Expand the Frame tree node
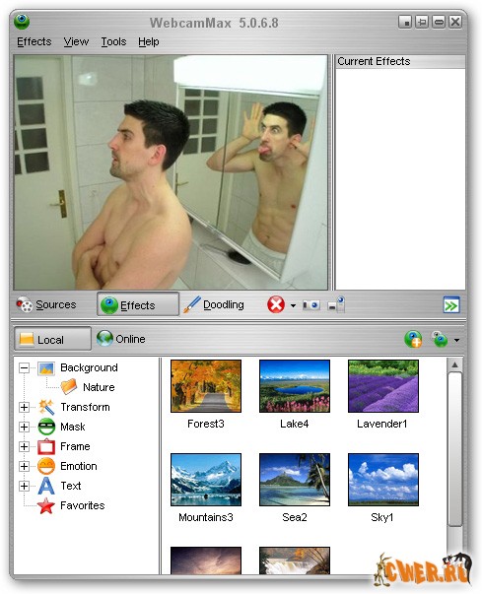Image resolution: width=482 pixels, height=594 pixels. coord(24,446)
